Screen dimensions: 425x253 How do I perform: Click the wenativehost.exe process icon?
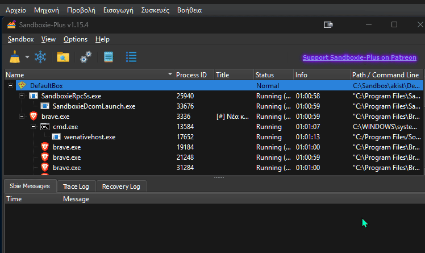pos(56,136)
